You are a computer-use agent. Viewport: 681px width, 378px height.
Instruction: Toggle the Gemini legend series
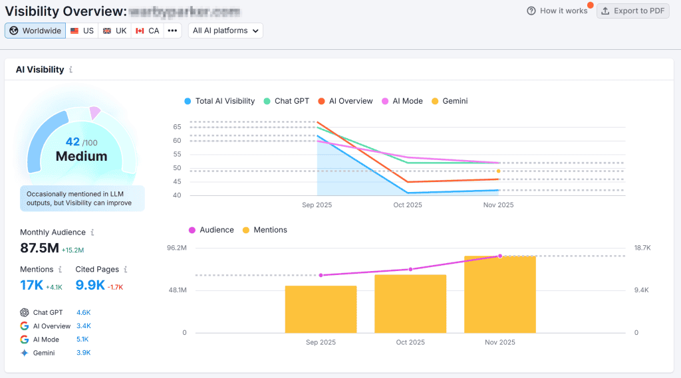(450, 101)
